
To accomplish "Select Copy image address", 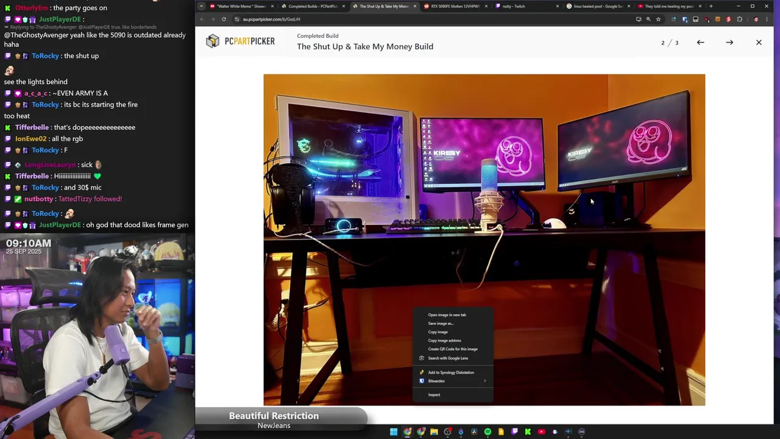I will (453, 341).
